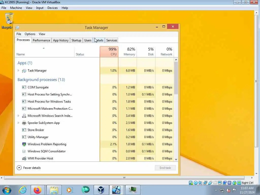Collapse with the Fewer details arrow button
The width and height of the screenshot is (260, 195).
[x=19, y=168]
